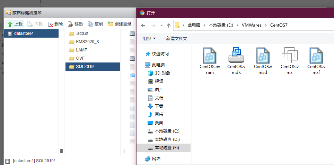334x165 pixels.
Task: Open 视频 (Videos) in the sidebar
Action: click(x=156, y=81)
